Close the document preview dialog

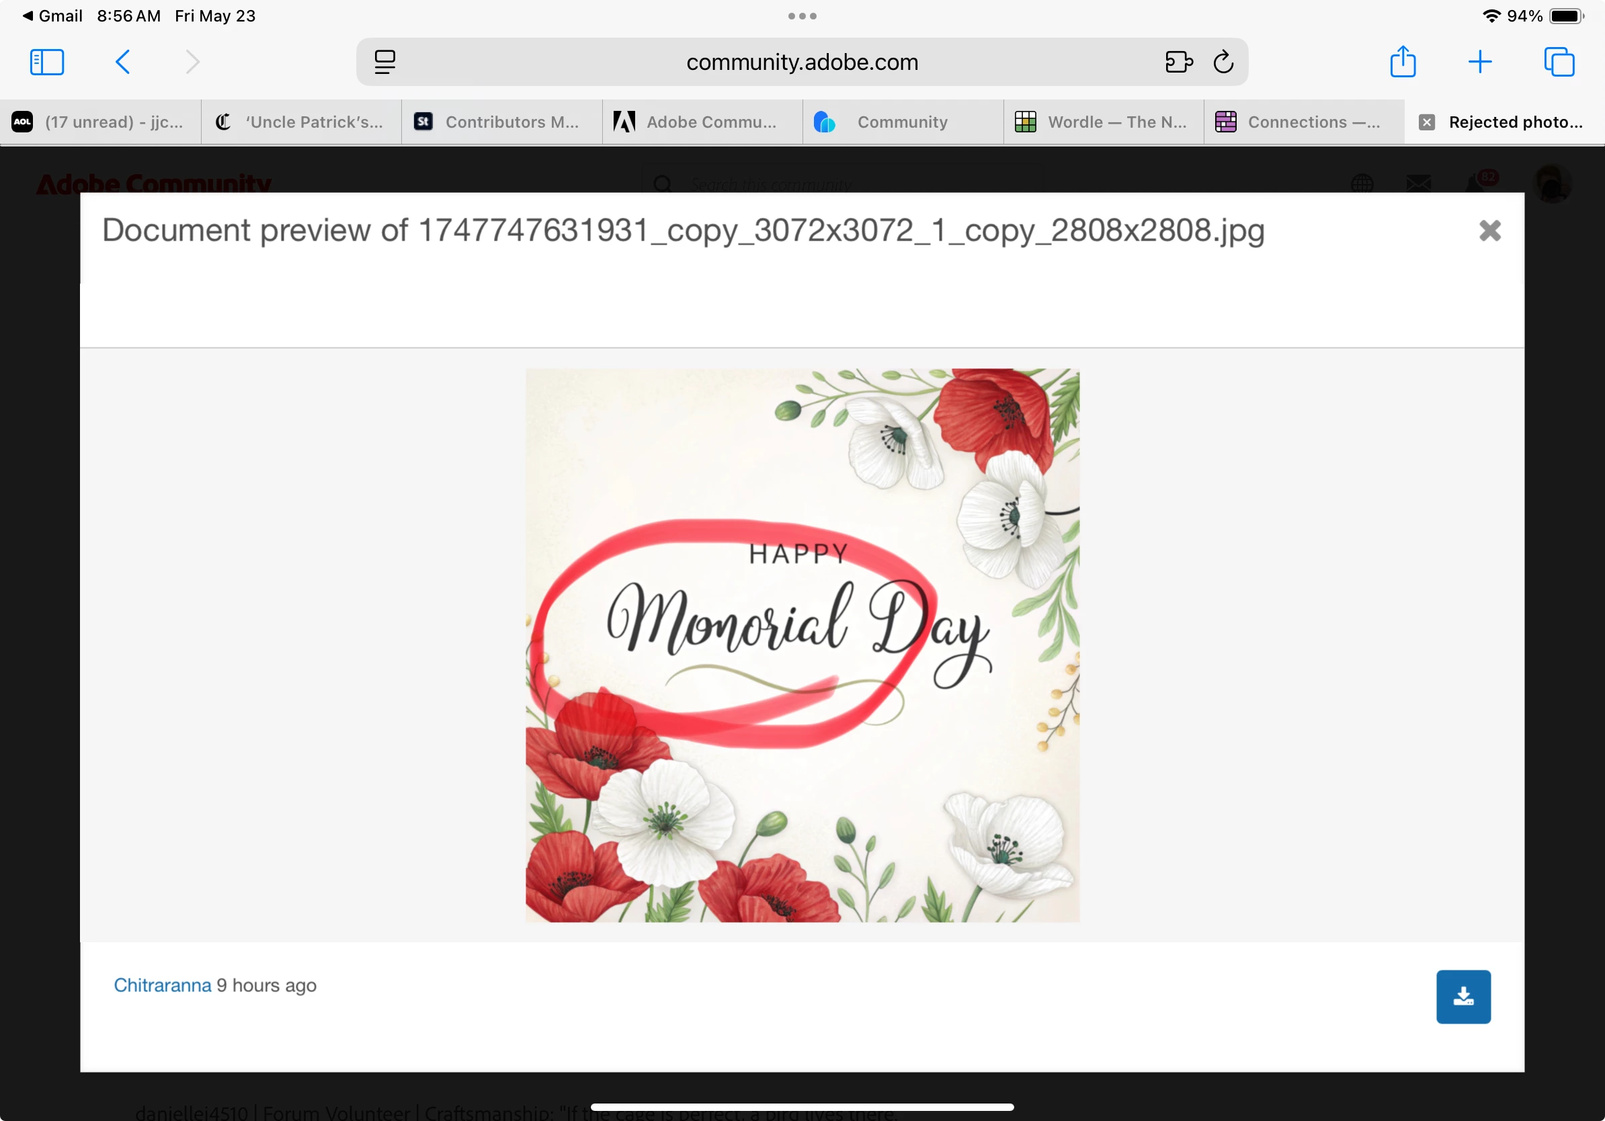click(x=1489, y=231)
